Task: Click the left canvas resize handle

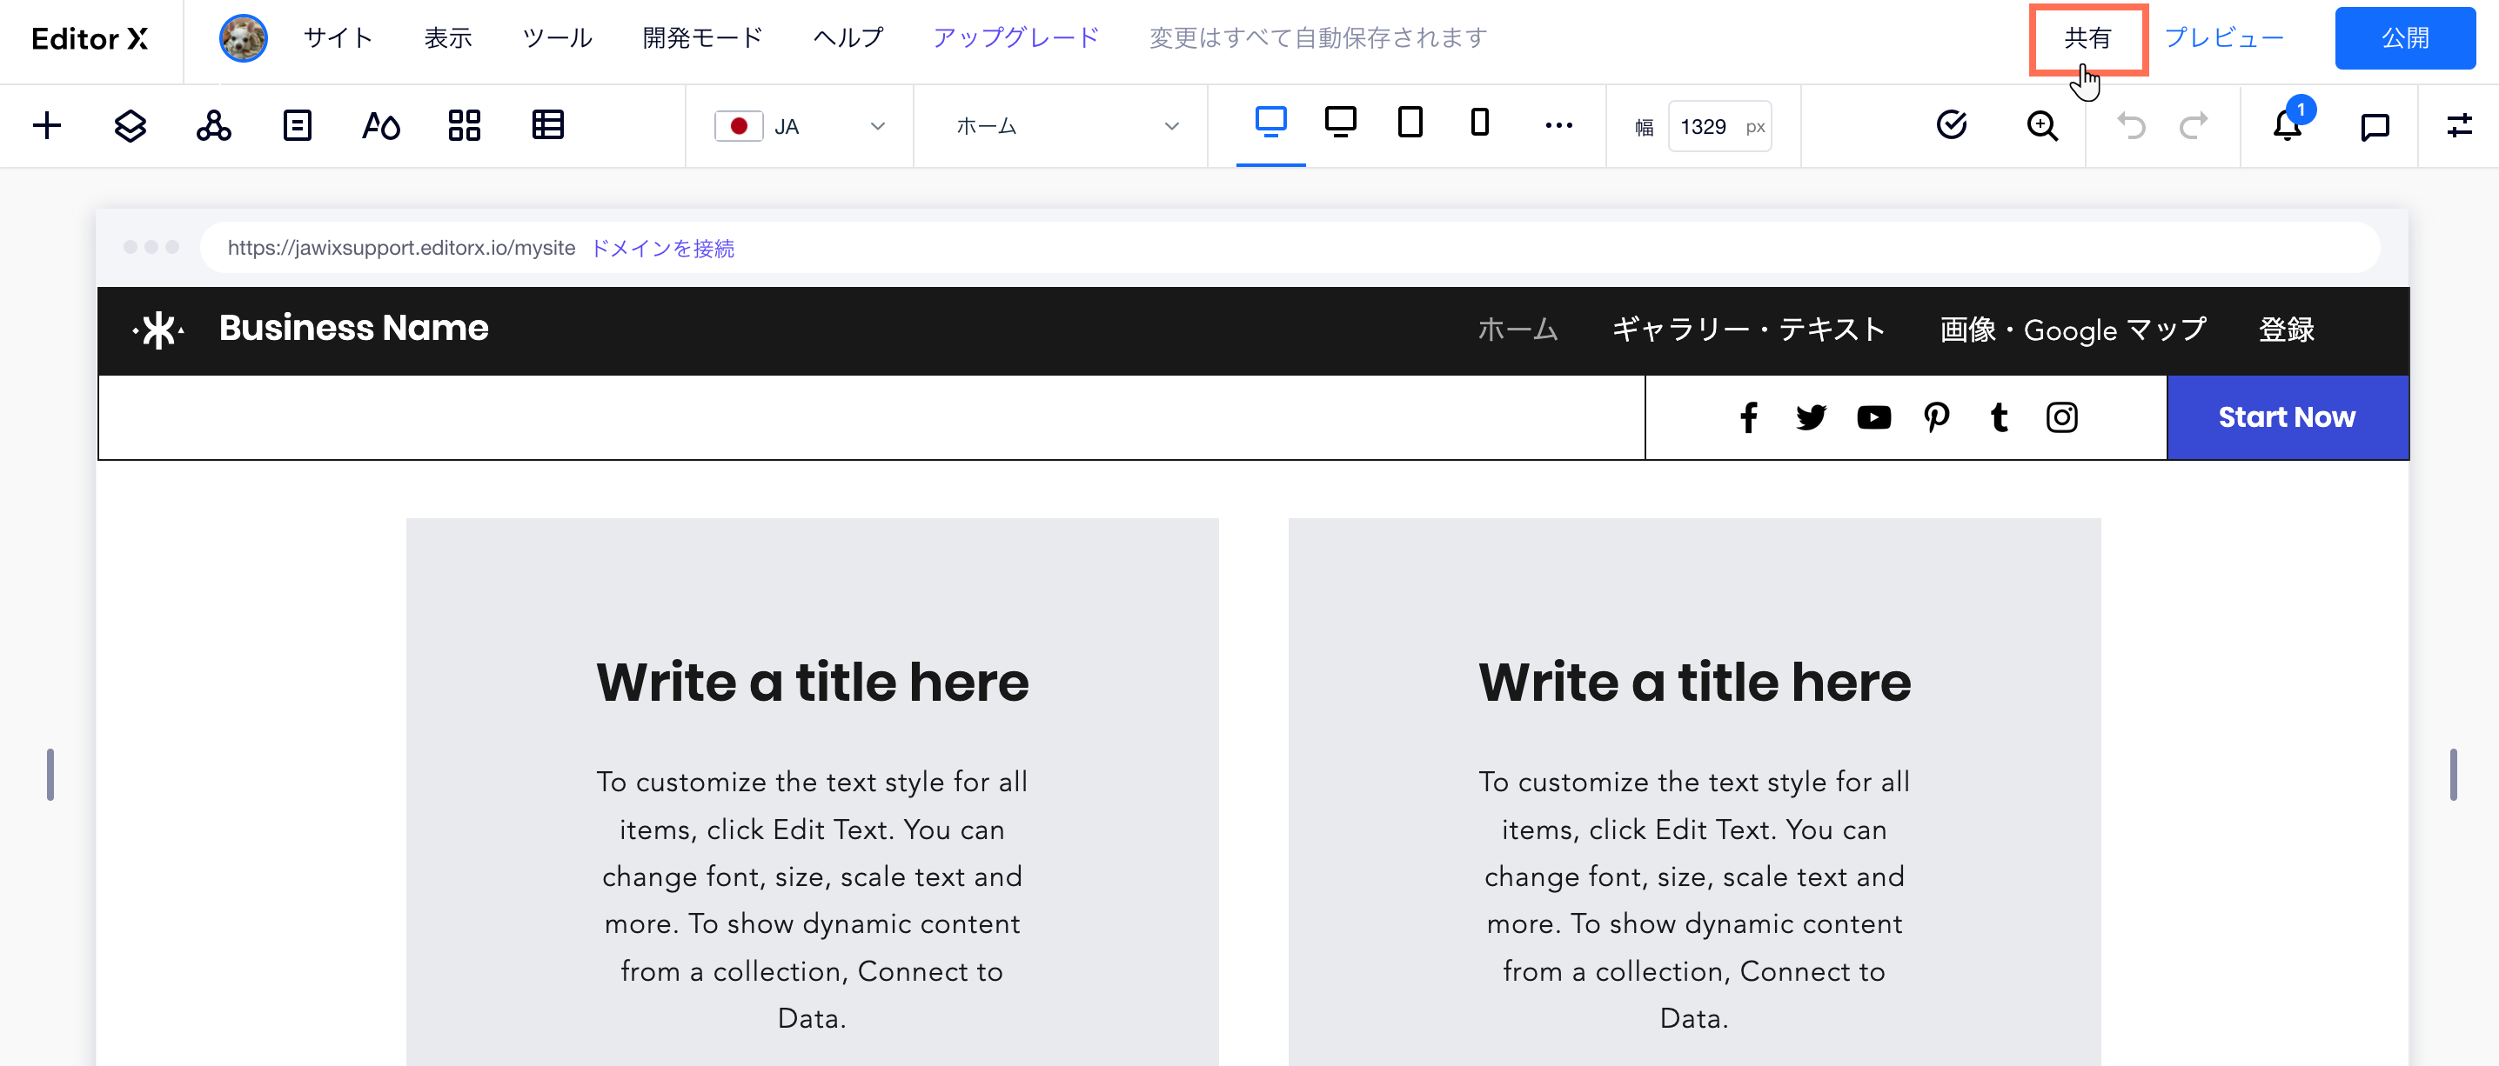Action: (x=50, y=775)
